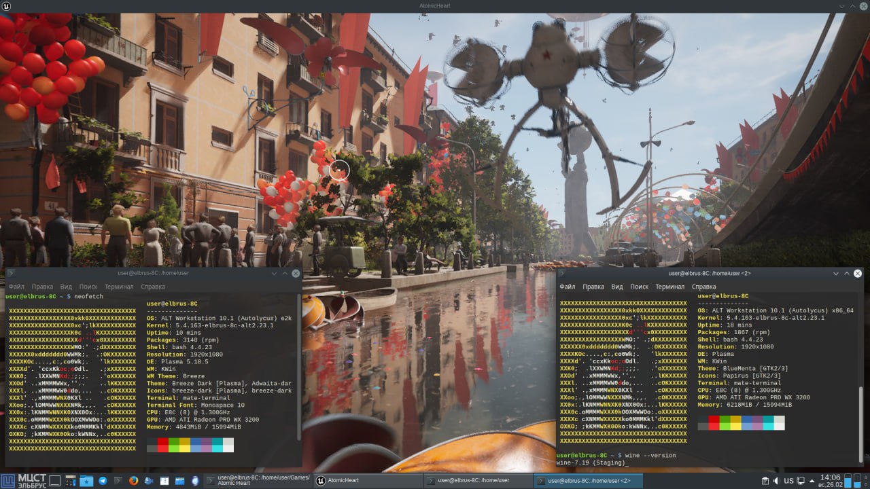Open Справка menu in the left terminal
The image size is (870, 489).
click(x=153, y=287)
